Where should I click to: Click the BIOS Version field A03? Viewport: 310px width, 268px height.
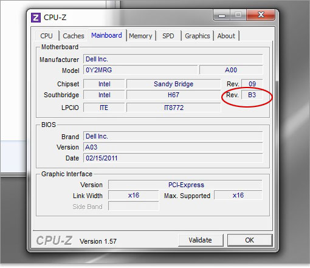(x=173, y=147)
